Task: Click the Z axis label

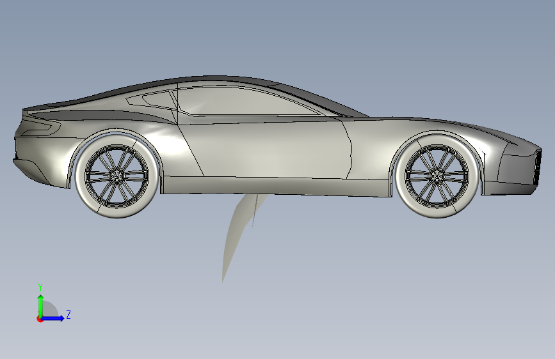Action: point(68,314)
